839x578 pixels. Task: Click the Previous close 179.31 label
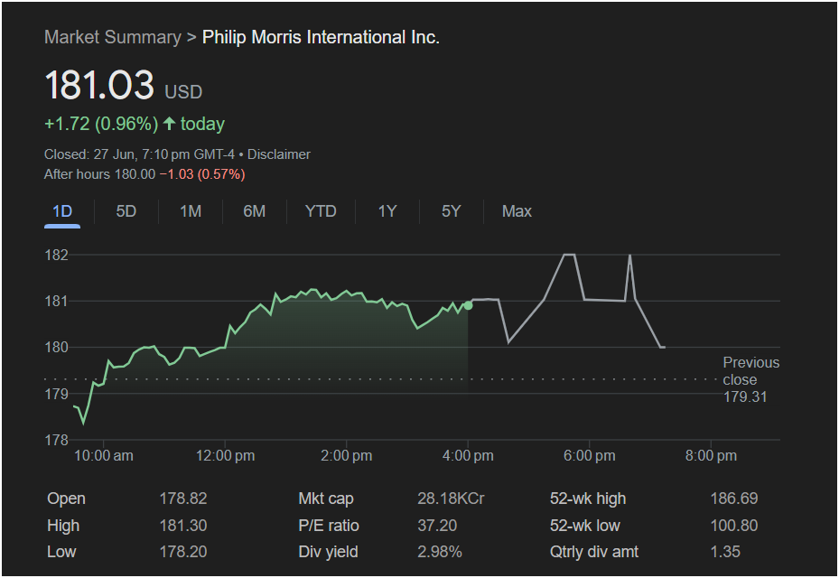coord(750,379)
